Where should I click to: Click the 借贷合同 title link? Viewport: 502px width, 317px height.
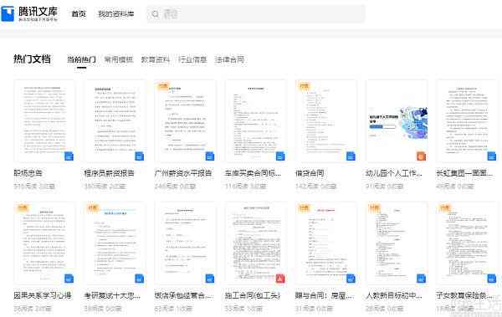[x=310, y=173]
